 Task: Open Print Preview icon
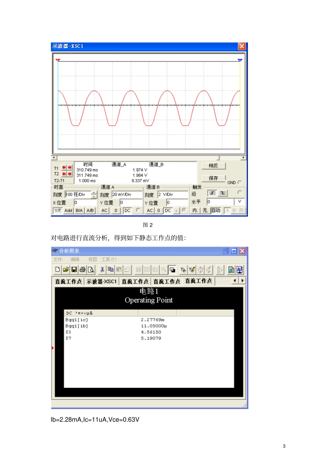pyautogui.click(x=91, y=270)
